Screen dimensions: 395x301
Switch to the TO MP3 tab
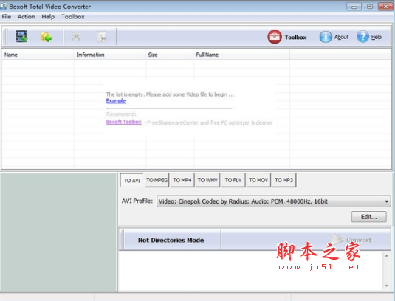click(x=284, y=180)
